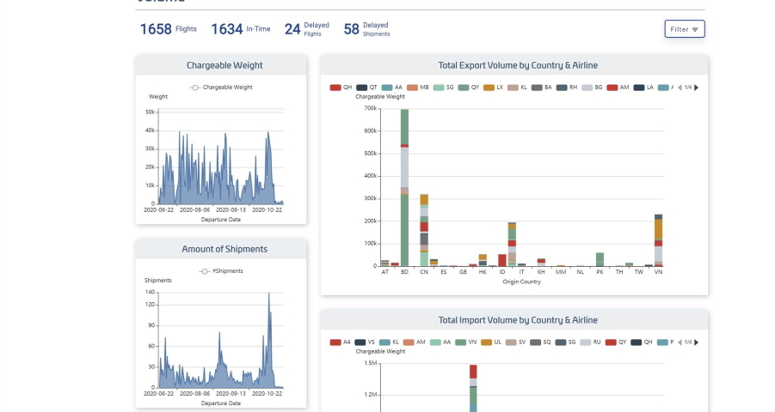Go to next export legend page
This screenshot has height=412, width=775.
(x=697, y=88)
